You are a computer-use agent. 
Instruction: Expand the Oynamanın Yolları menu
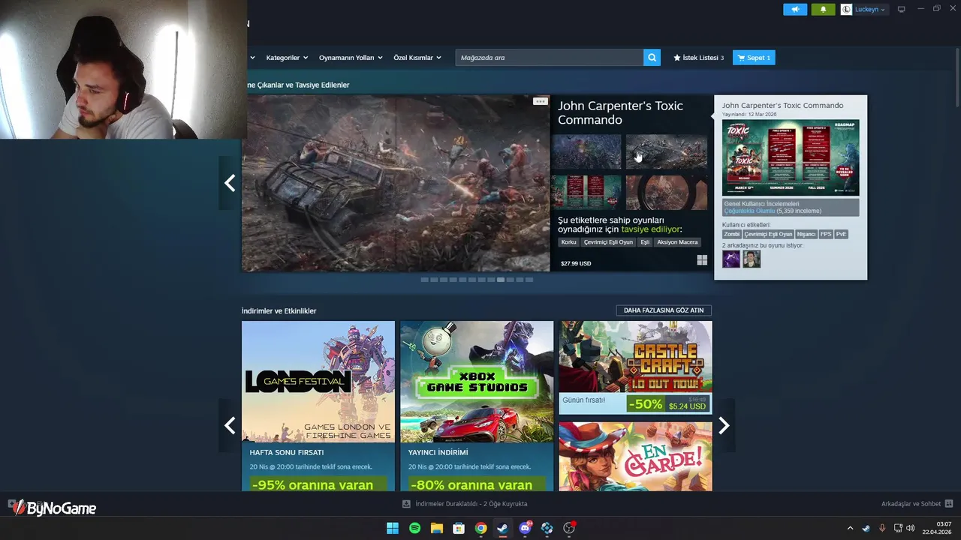(351, 58)
